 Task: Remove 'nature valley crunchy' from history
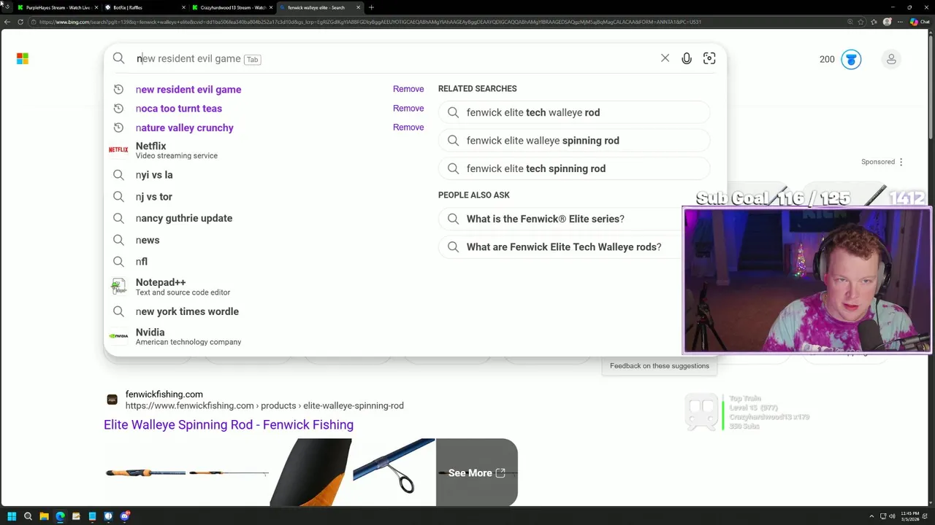point(408,127)
